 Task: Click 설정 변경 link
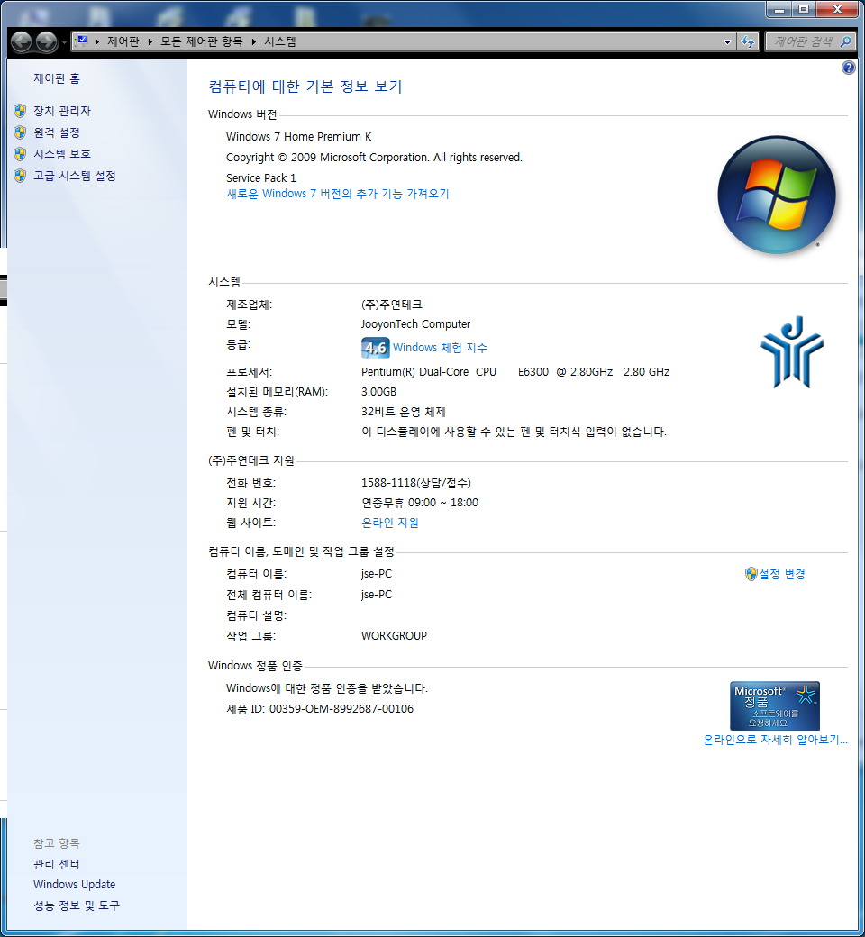point(782,574)
